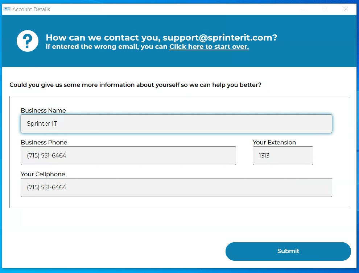The image size is (359, 273).
Task: Click the 'Click here to start over' link
Action: [209, 47]
